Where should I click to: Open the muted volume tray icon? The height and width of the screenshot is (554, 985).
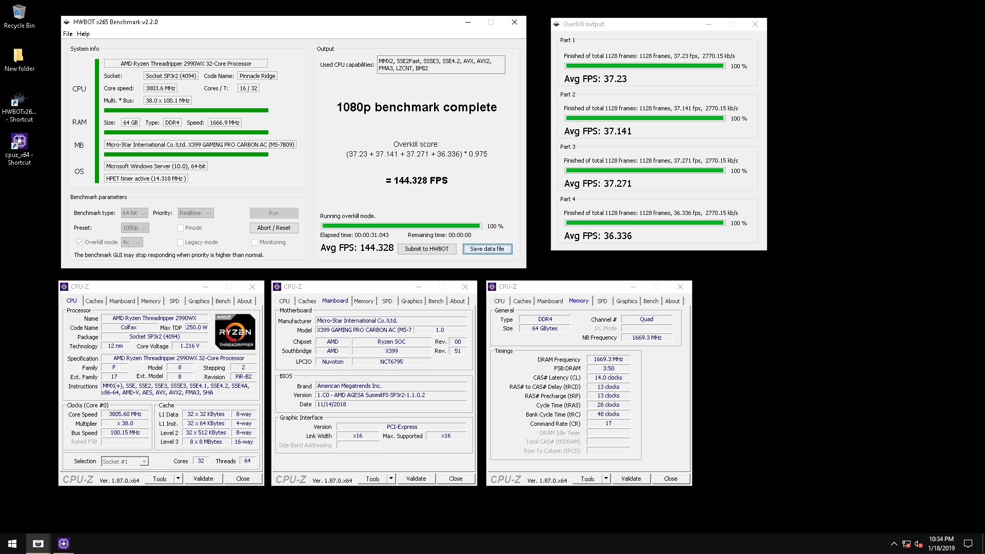tap(919, 544)
